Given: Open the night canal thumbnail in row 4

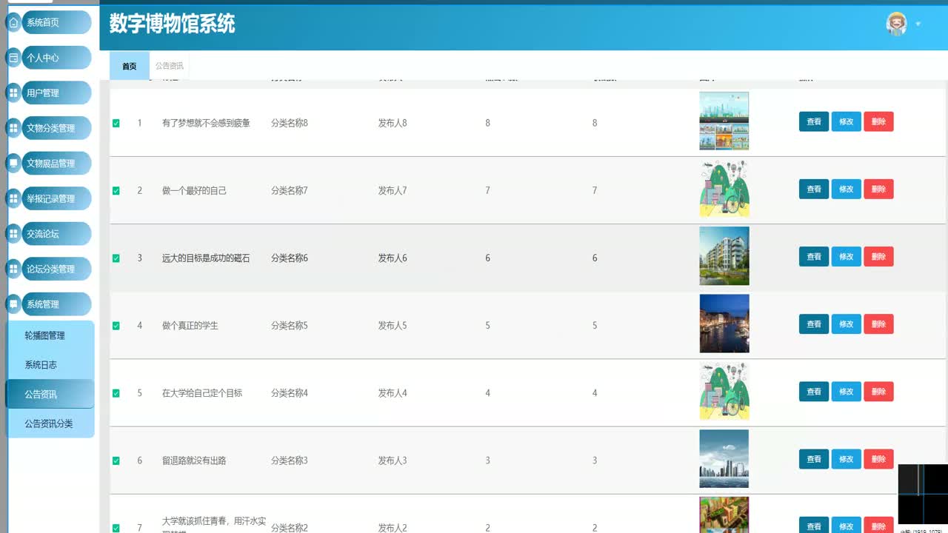Looking at the screenshot, I should tap(724, 324).
